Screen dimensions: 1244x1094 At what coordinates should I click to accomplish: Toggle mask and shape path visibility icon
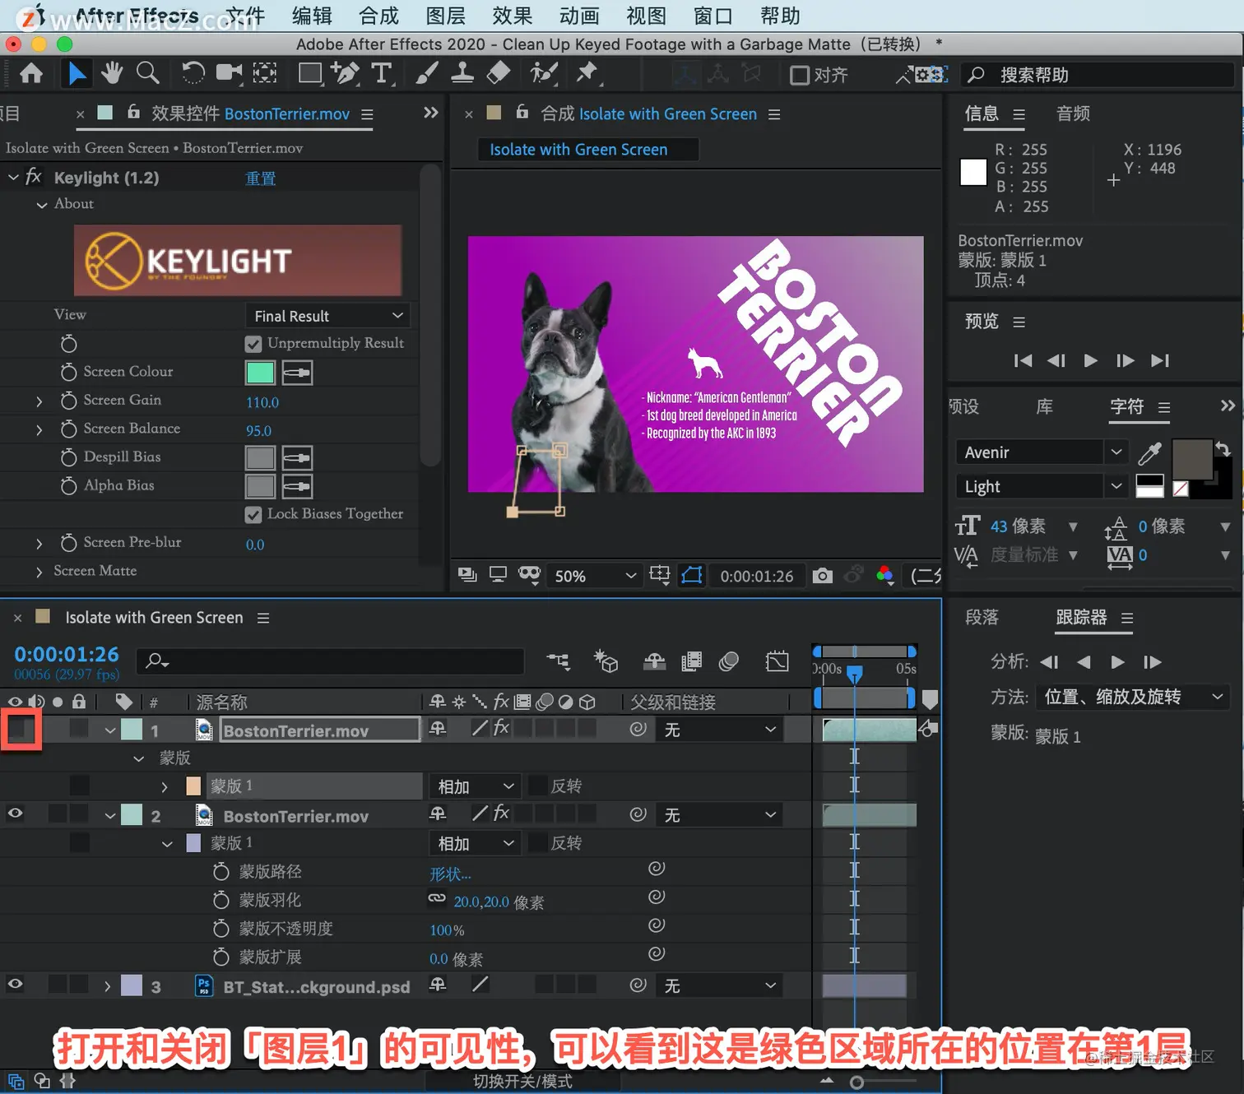(x=692, y=575)
